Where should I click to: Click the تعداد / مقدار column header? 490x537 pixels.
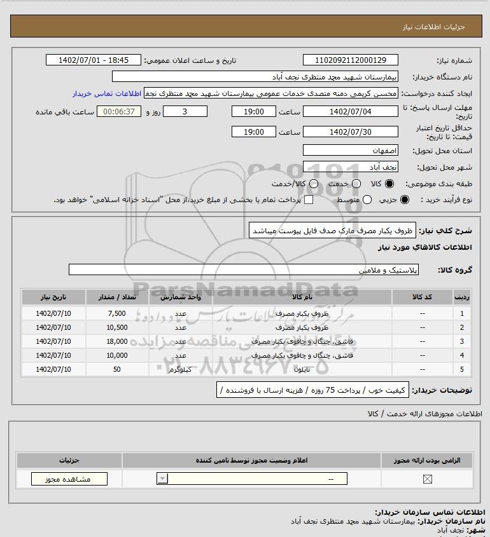coord(117,297)
